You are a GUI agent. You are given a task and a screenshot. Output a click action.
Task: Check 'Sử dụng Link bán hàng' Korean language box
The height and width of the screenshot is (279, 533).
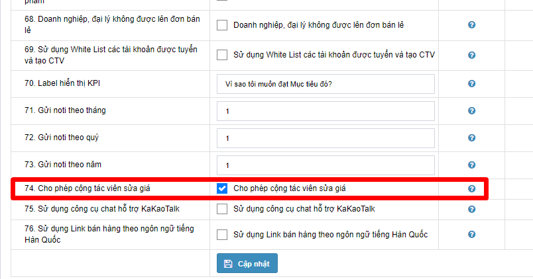click(222, 235)
